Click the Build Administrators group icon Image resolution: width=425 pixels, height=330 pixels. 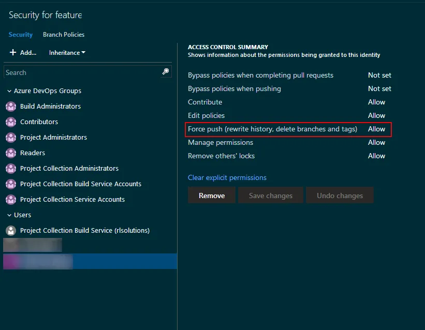click(11, 106)
